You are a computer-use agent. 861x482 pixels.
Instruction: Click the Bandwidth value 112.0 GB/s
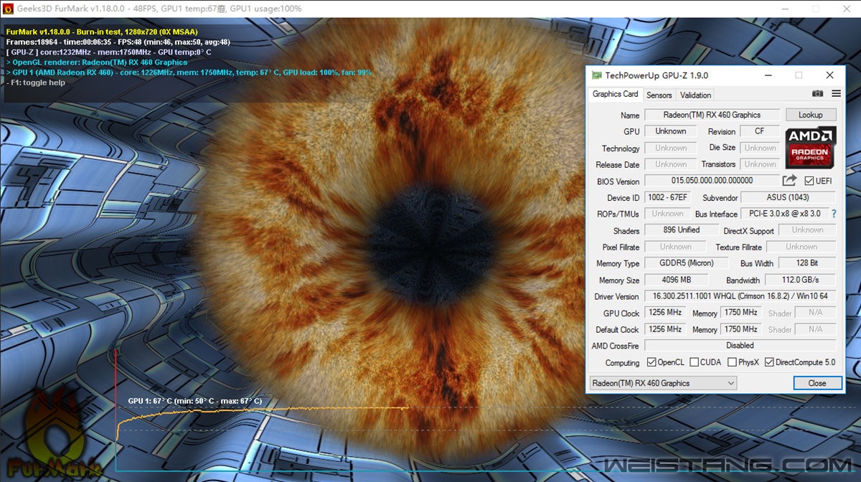pyautogui.click(x=801, y=280)
